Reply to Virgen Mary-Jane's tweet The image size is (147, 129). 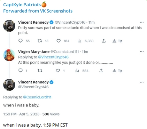tap(21, 71)
